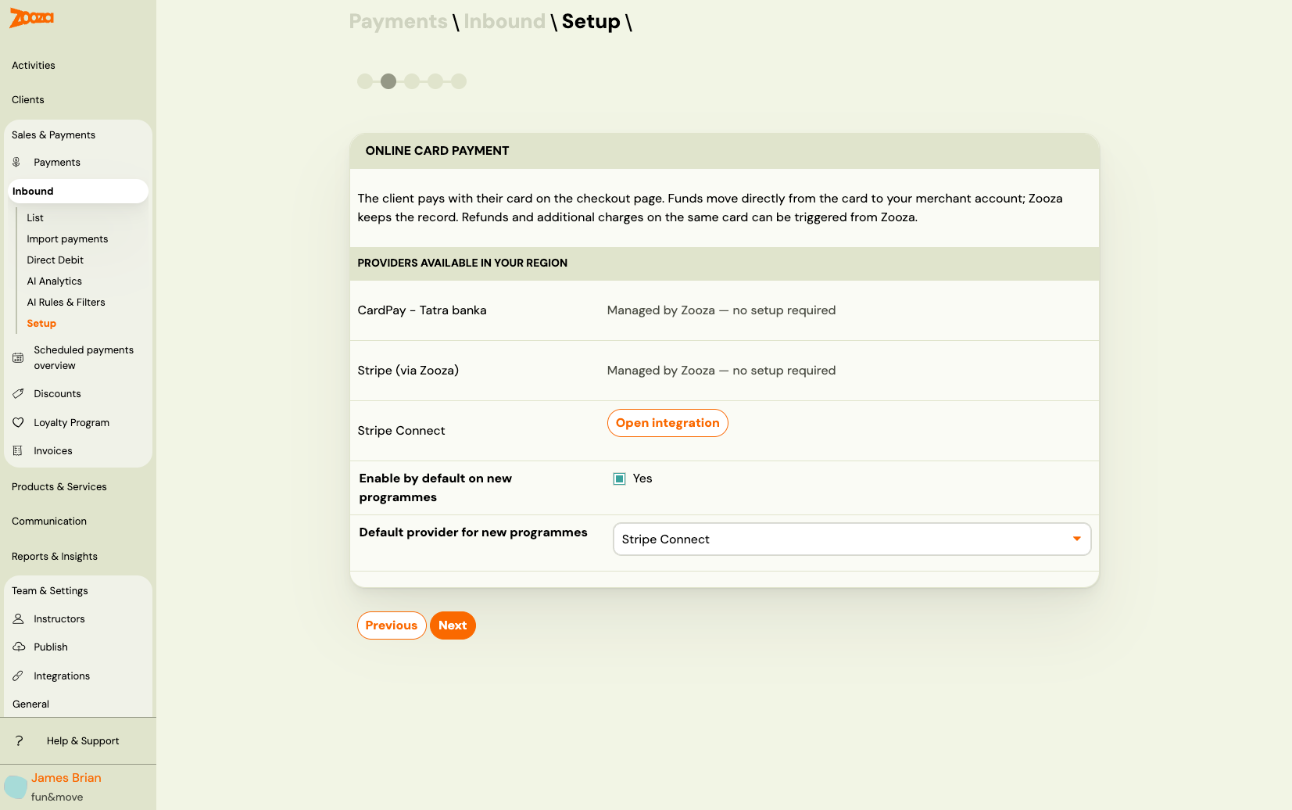Click the Instructors person icon

pyautogui.click(x=19, y=618)
